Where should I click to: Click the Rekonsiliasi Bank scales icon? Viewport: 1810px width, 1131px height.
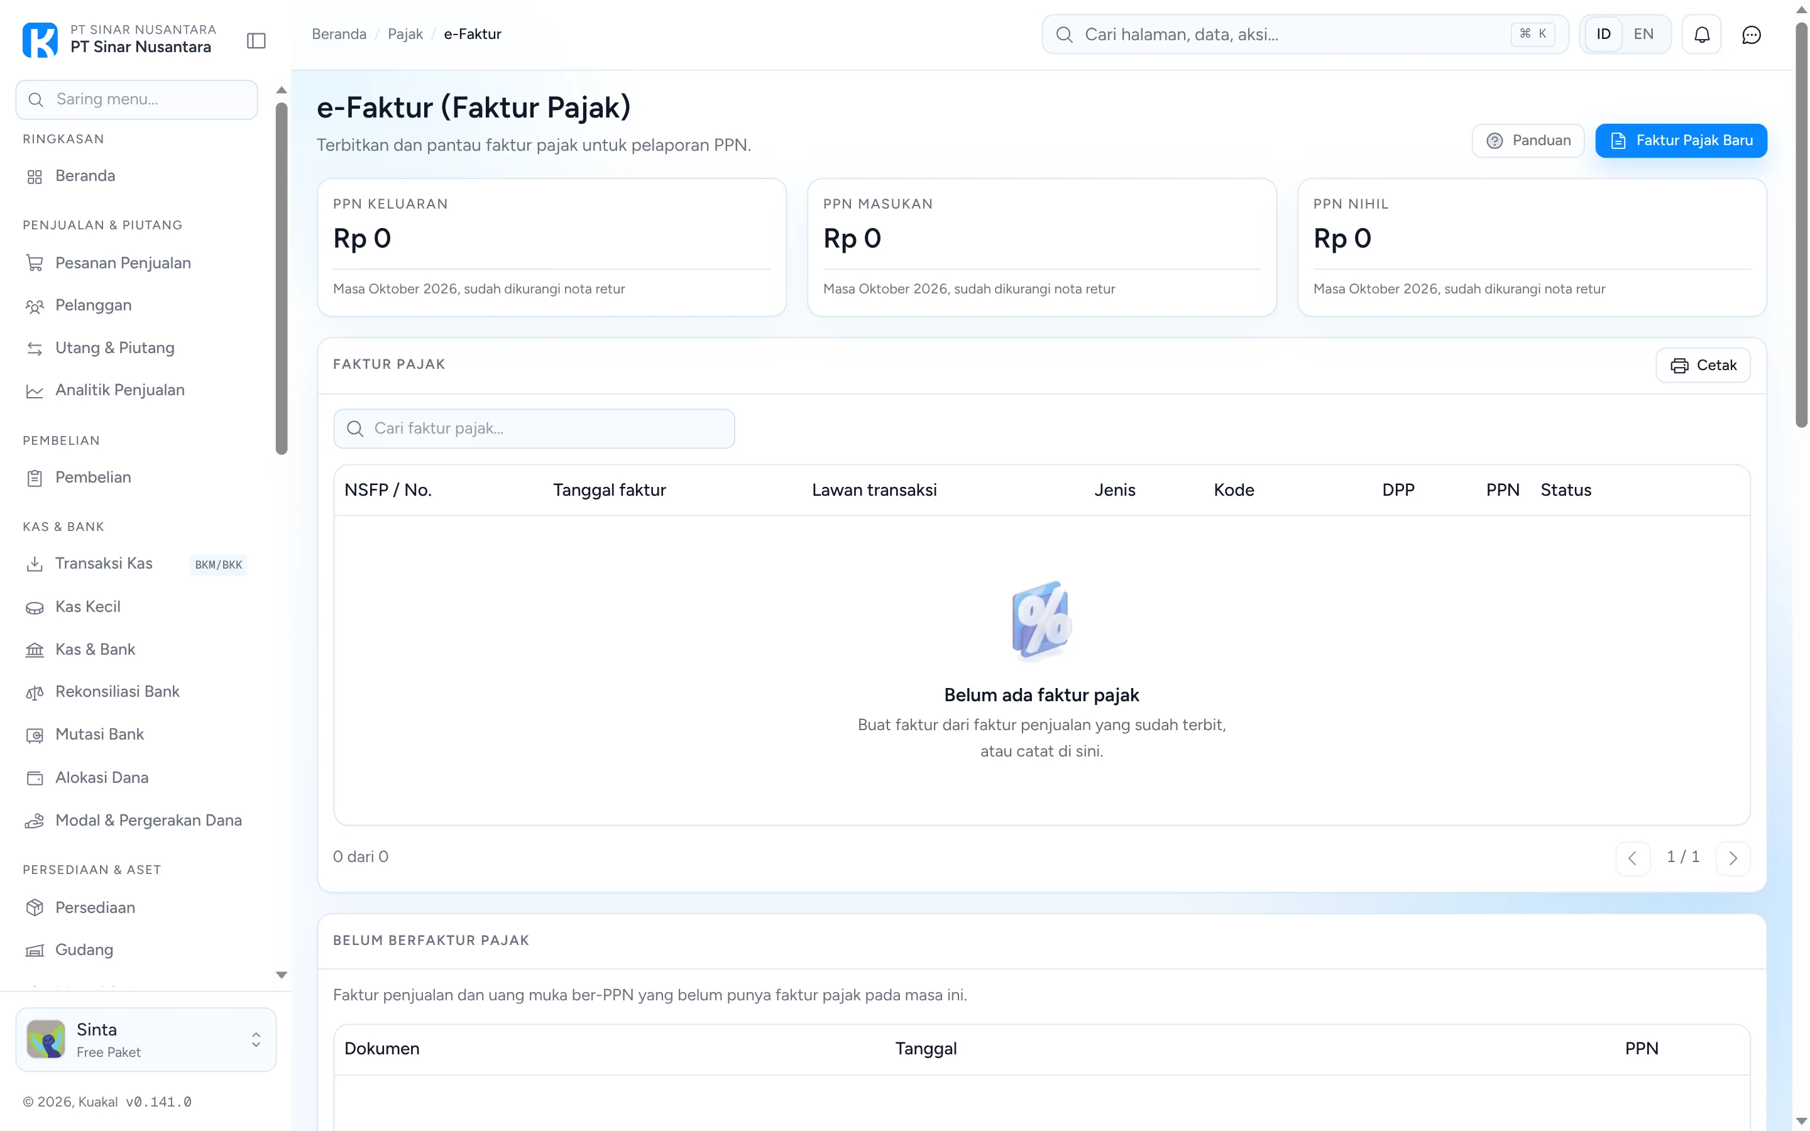pos(35,692)
